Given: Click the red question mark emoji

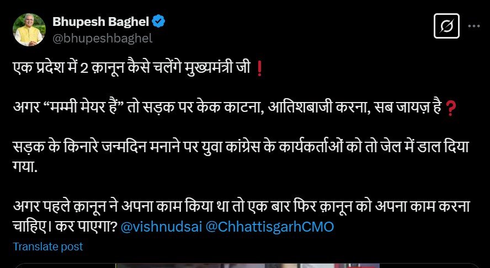Looking at the screenshot, I should coord(450,109).
